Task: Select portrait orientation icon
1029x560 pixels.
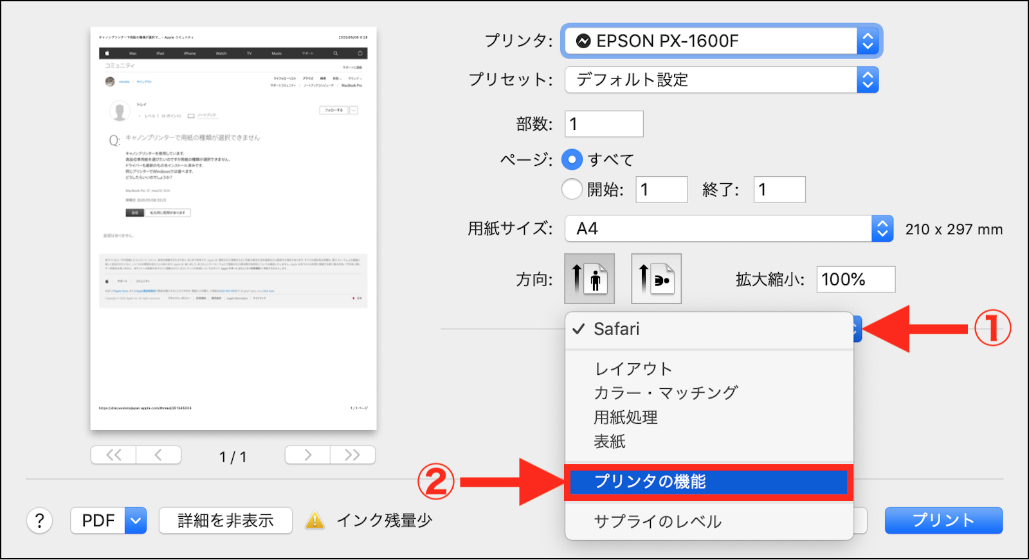Action: point(590,278)
